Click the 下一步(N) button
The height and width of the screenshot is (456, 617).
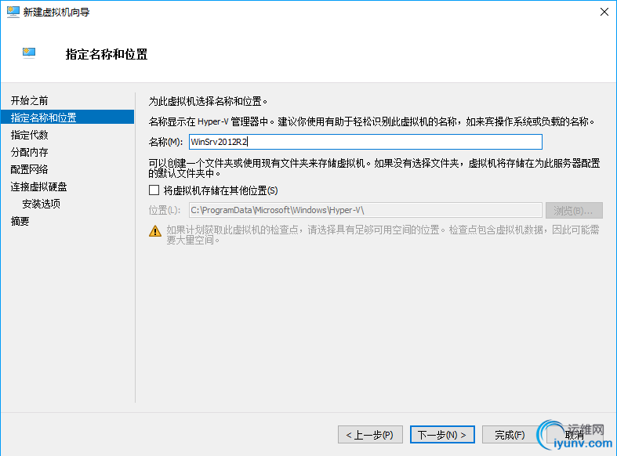tap(442, 435)
